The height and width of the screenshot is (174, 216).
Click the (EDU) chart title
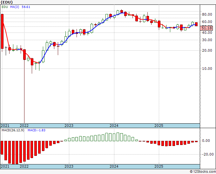pos(7,2)
